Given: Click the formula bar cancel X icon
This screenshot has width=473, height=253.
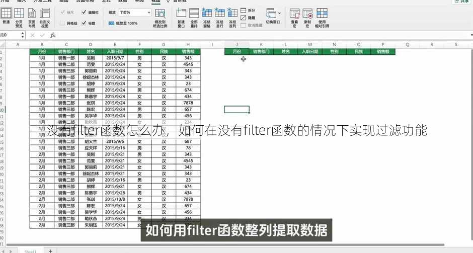Looking at the screenshot, I should [33, 35].
